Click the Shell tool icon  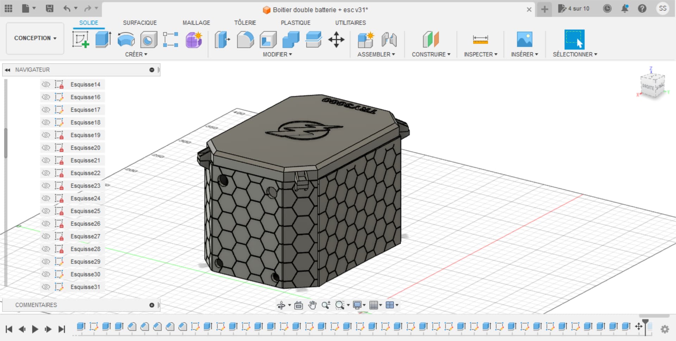point(268,39)
